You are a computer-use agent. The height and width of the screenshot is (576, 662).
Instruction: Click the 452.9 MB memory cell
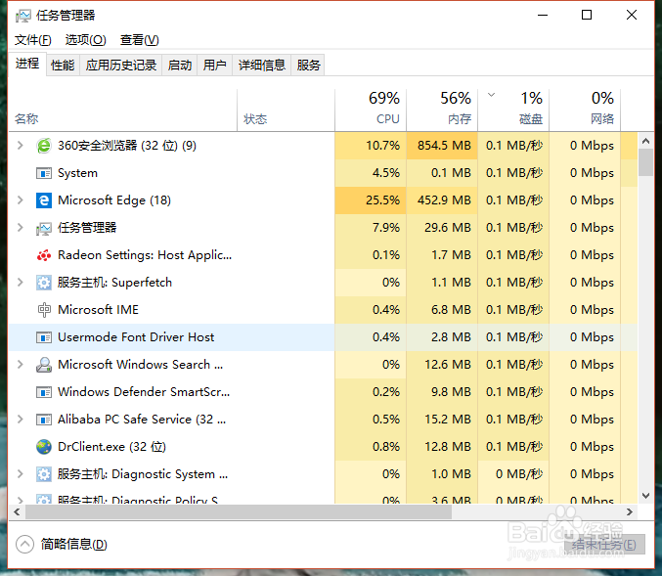(442, 200)
